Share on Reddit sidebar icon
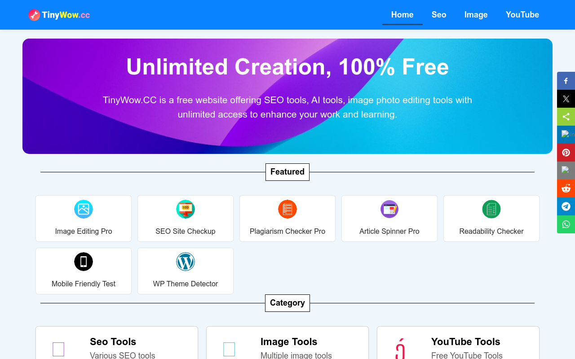 [566, 188]
